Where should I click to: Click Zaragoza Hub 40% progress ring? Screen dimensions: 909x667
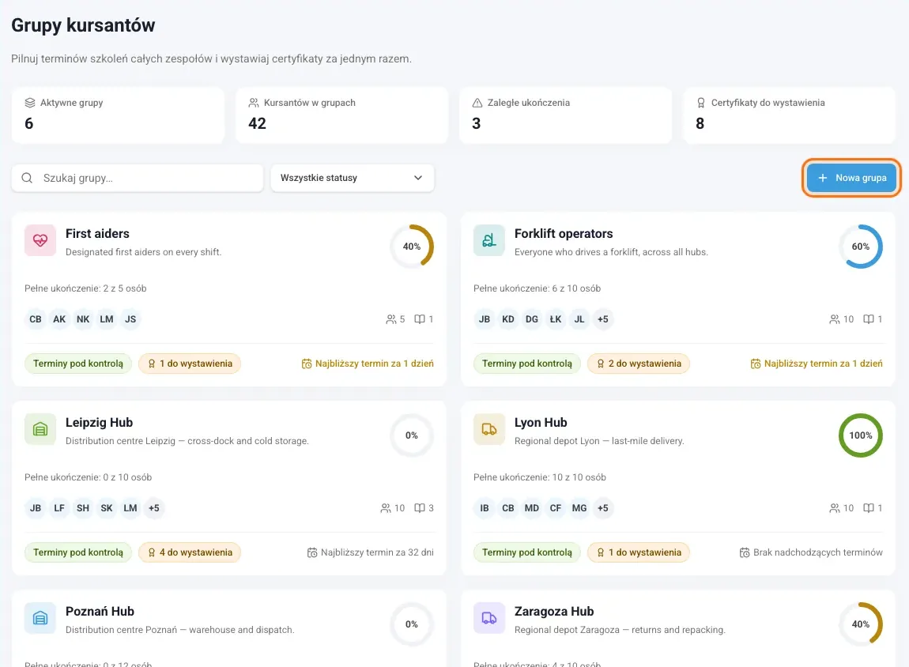point(860,624)
